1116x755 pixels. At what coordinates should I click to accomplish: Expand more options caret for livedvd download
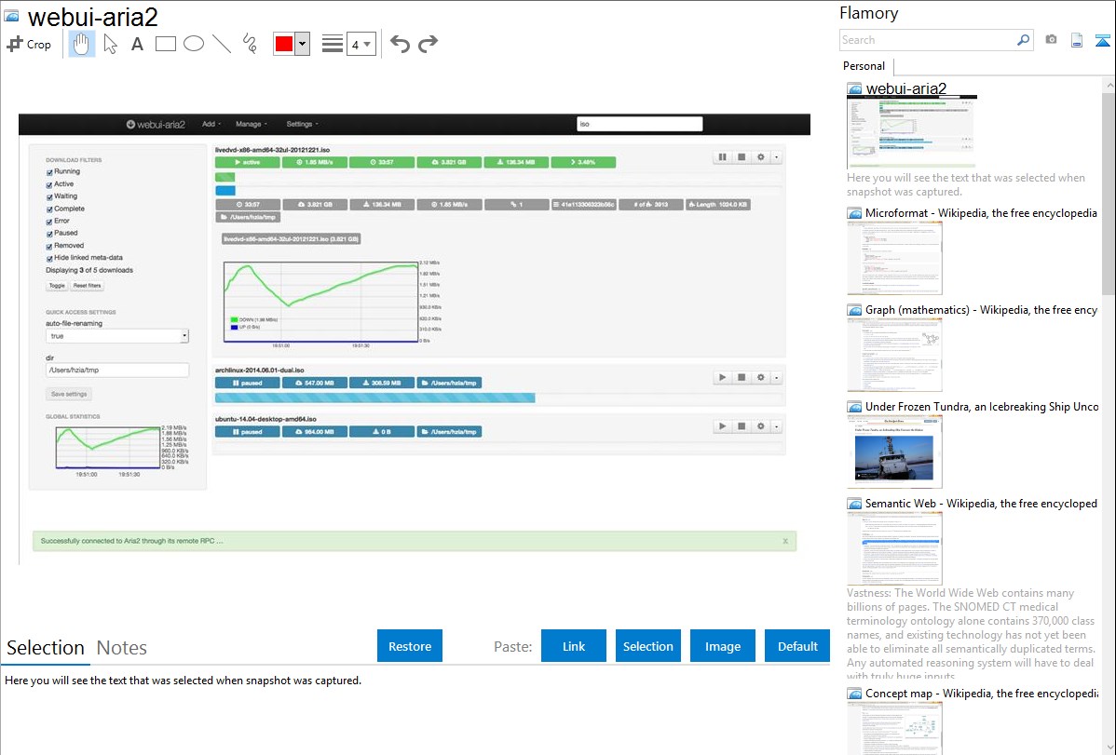click(777, 156)
